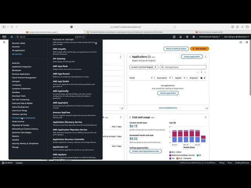Open the API Gateway service link
Screen dimensions: 251x188
pyautogui.click(x=59, y=59)
